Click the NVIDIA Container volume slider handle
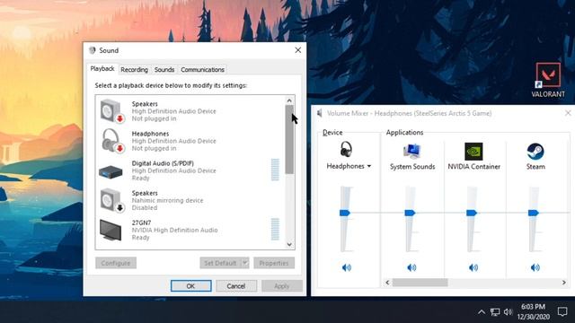The width and height of the screenshot is (575, 323). pos(472,213)
